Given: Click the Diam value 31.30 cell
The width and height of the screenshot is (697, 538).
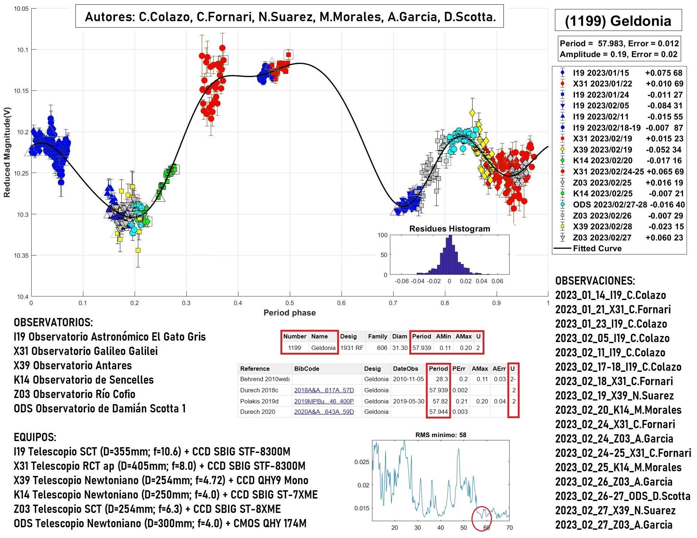Looking at the screenshot, I should click(x=400, y=348).
